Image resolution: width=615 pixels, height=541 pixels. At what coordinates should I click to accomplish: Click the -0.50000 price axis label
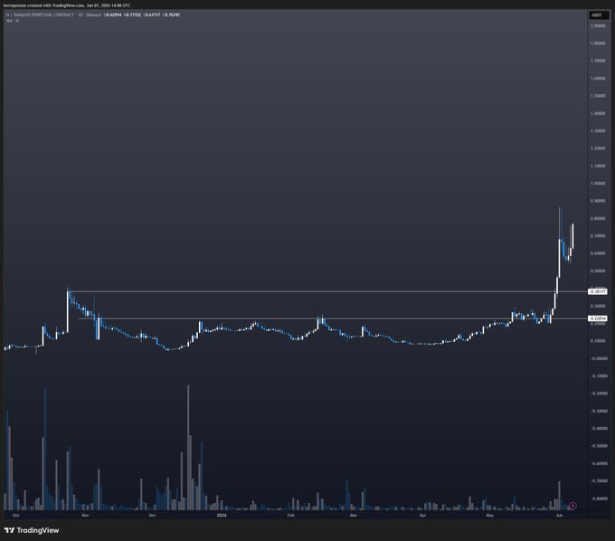coord(598,446)
